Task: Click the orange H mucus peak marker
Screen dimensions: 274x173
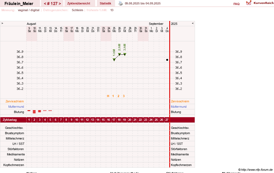Action: (108, 96)
